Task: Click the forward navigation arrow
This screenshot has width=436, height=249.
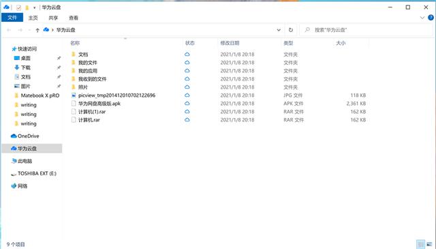Action: 20,30
